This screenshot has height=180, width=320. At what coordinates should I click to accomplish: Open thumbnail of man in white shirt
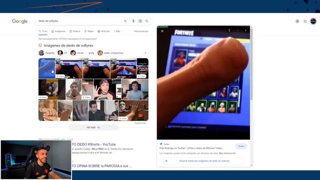pyautogui.click(x=135, y=89)
